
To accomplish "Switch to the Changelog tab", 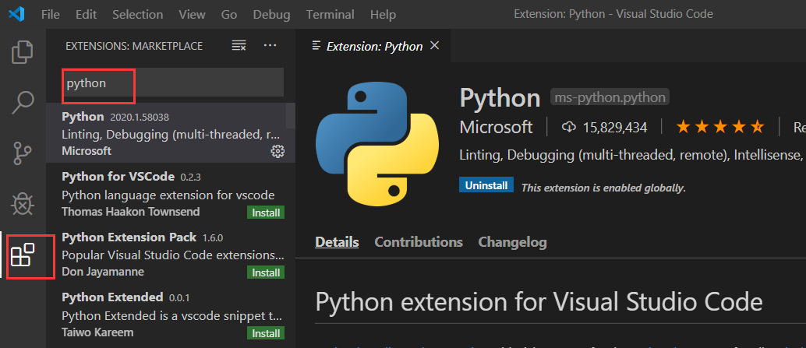I will tap(512, 242).
